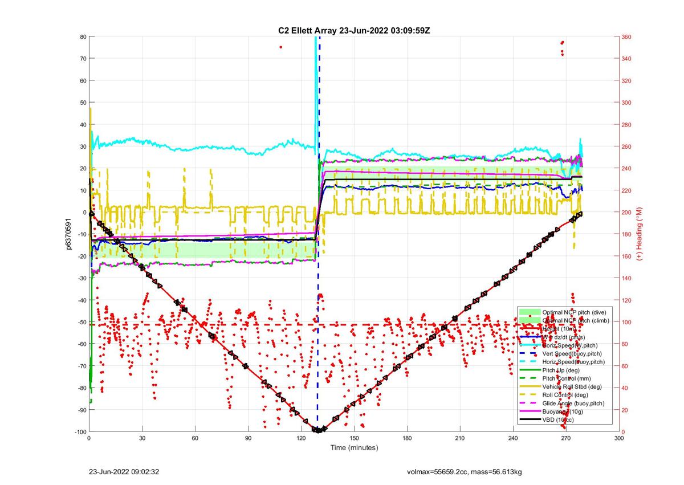The image size is (684, 485).
Task: Click the x-axis tick label "300"
Action: tap(619, 438)
